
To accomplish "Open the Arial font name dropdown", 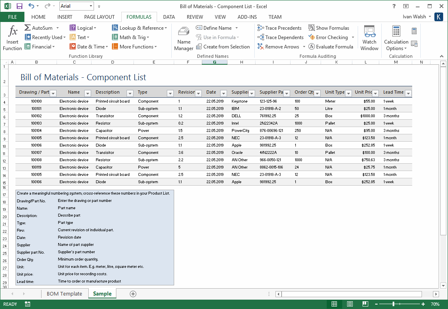I will pyautogui.click(x=91, y=6).
